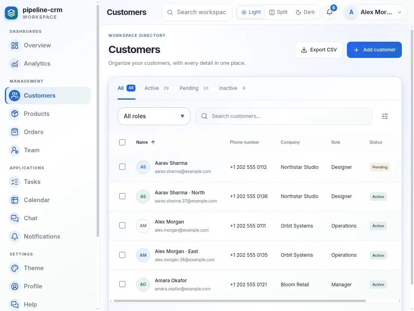Switch to Split theme mode

(278, 12)
